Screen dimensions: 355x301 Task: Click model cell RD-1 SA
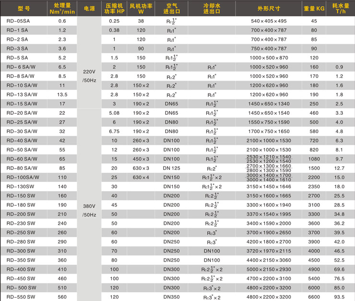17,30
